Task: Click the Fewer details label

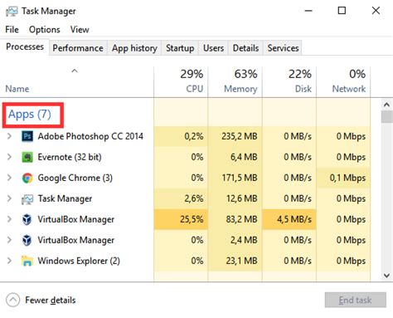Action: tap(51, 301)
